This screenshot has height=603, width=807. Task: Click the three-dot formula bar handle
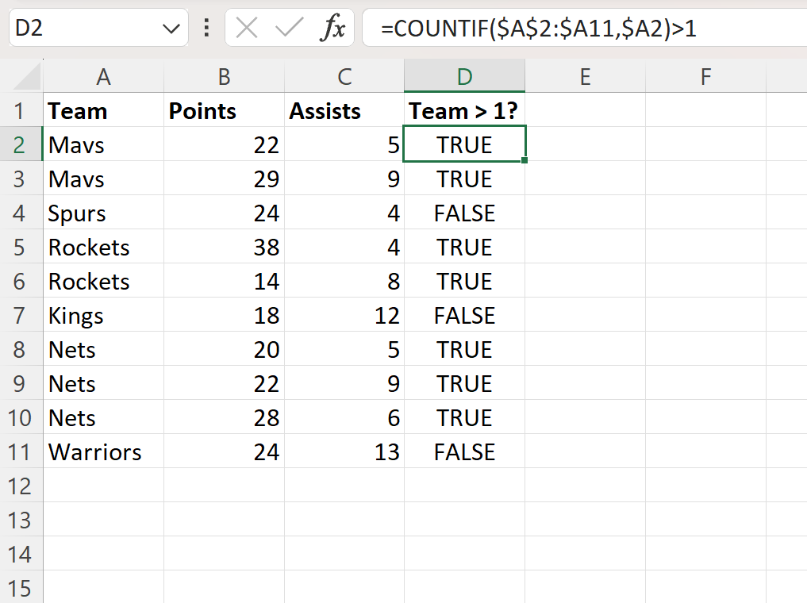click(206, 28)
